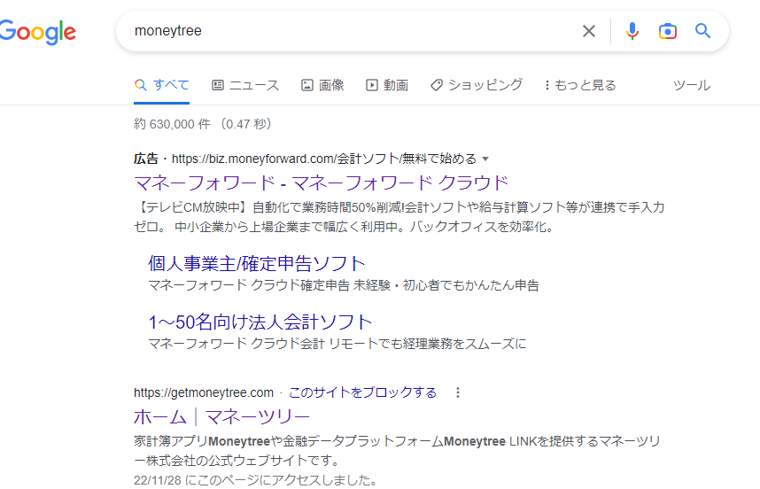The width and height of the screenshot is (760, 489).
Task: Click the magnifier search button
Action: (702, 31)
